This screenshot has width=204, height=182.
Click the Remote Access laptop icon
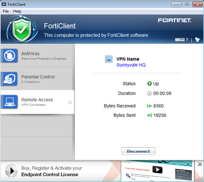tap(9, 102)
